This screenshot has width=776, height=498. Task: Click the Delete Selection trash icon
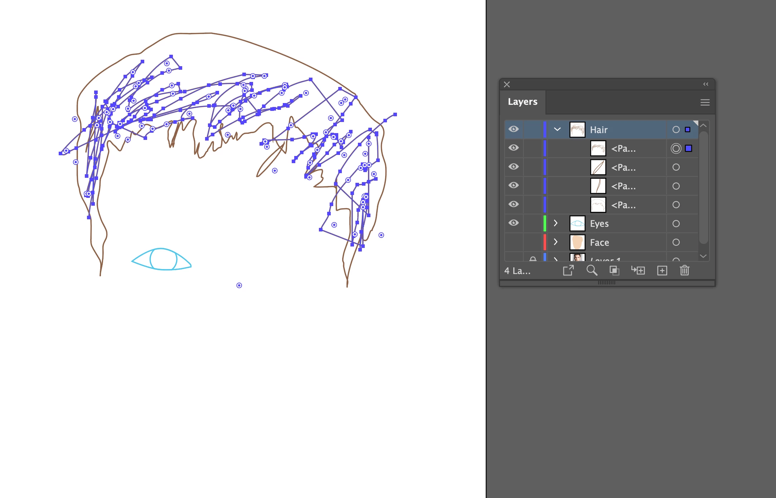pos(684,270)
